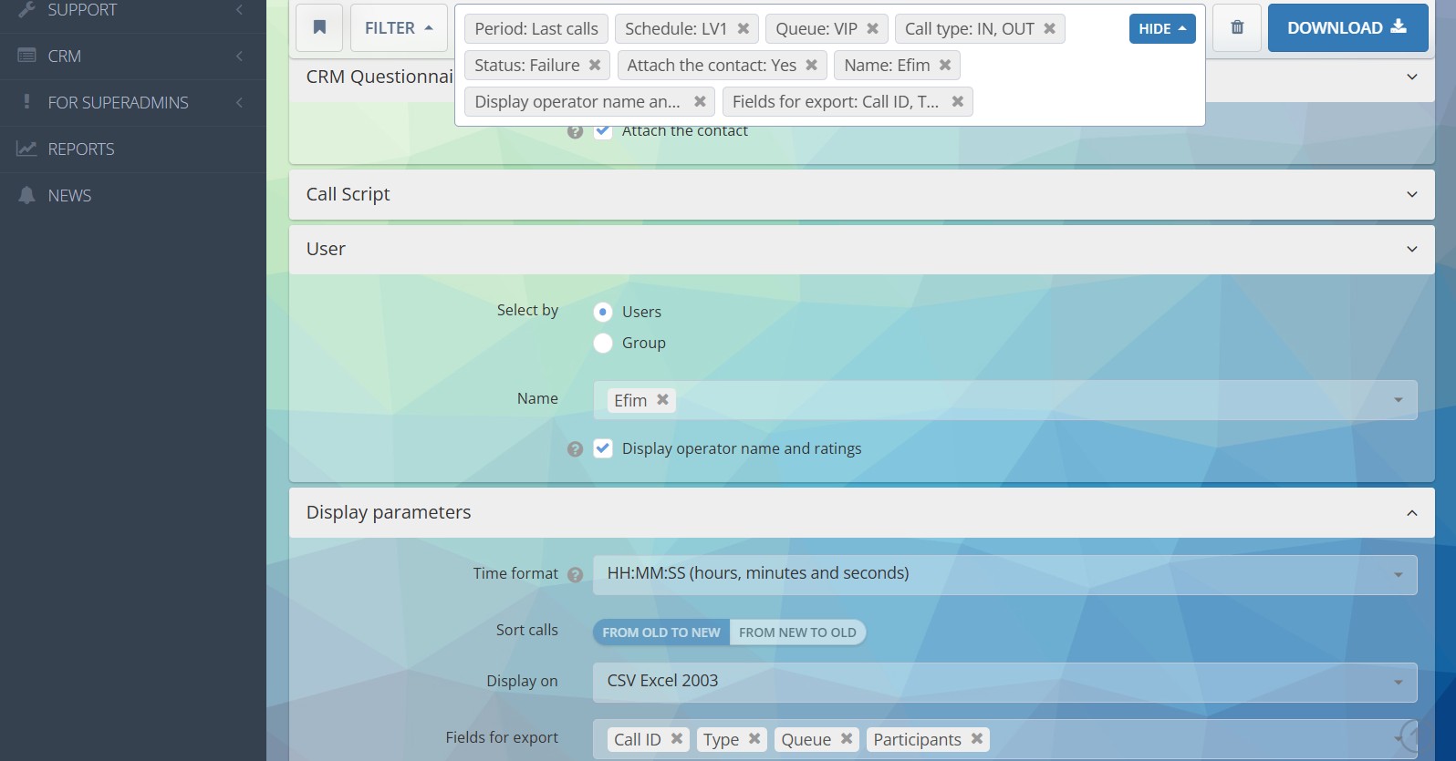Open the News menu item
The height and width of the screenshot is (761, 1456).
[x=133, y=196]
